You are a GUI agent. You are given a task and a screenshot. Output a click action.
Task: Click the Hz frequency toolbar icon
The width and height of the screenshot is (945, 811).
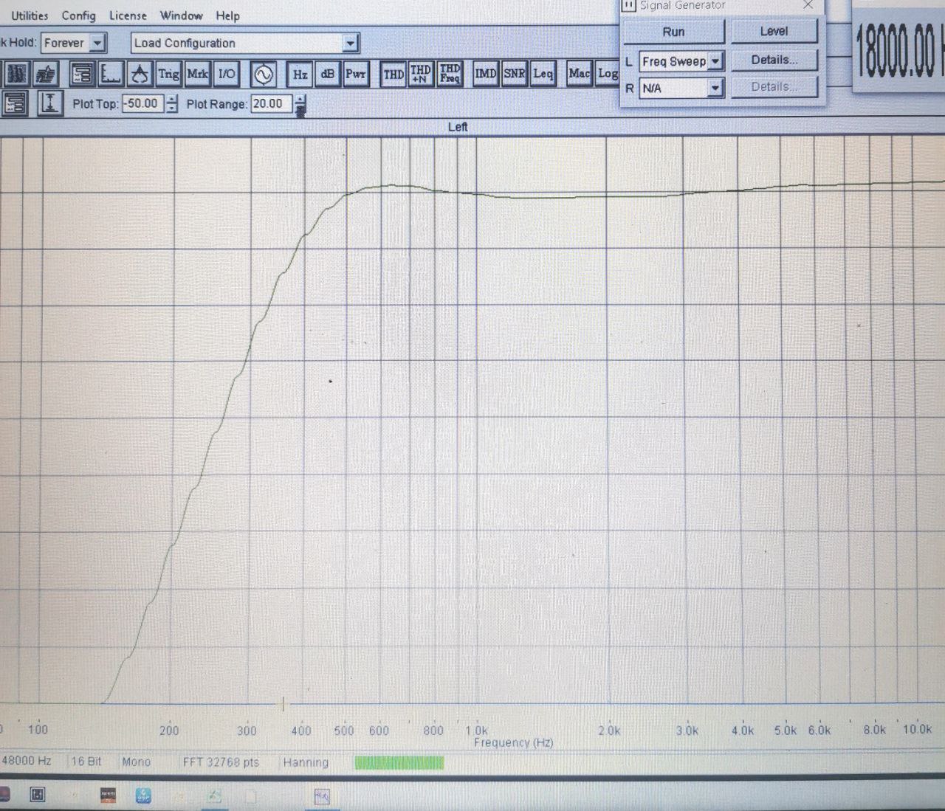coord(300,74)
